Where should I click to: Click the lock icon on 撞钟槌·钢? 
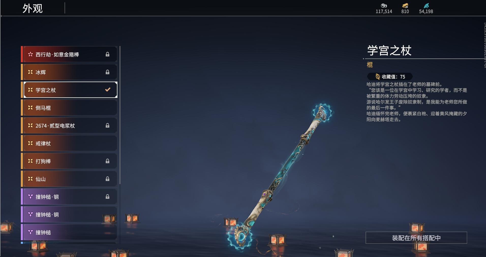point(108,196)
